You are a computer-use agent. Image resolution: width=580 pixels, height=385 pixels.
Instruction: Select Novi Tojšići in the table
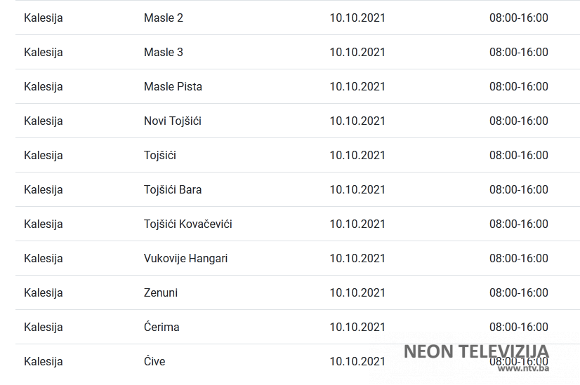point(173,121)
